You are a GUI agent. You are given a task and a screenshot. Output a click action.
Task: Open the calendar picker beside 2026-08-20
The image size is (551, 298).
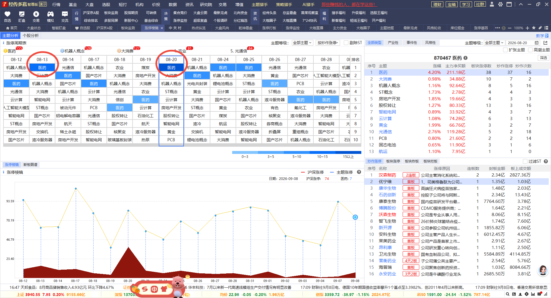point(537,43)
